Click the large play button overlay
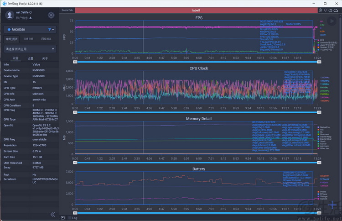Viewport: 342px width, 221px height. tap(332, 21)
